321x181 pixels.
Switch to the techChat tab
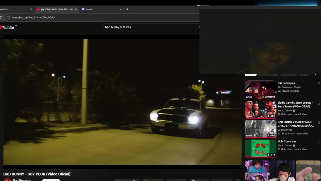click(15, 9)
